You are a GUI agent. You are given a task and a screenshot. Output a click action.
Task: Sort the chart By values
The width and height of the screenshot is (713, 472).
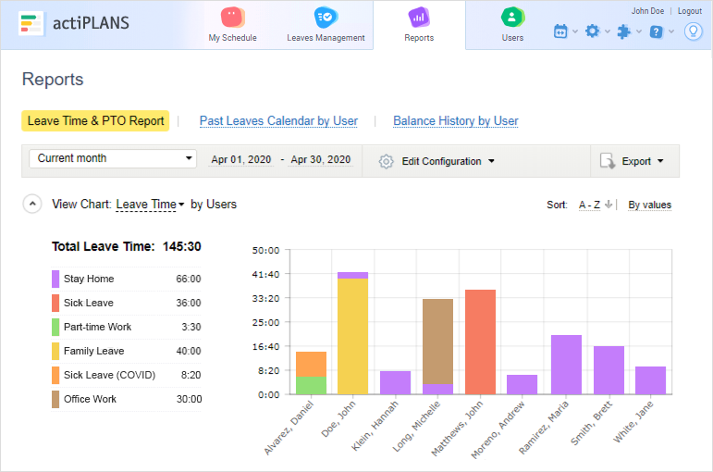(649, 205)
